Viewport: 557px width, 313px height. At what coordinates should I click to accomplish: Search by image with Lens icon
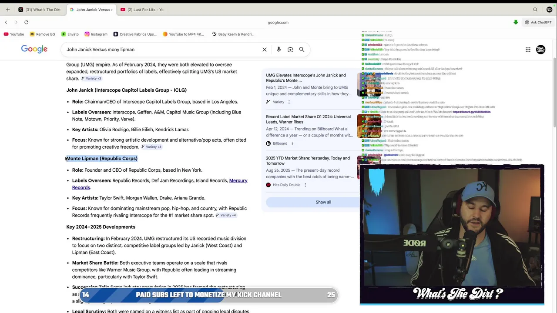290,50
